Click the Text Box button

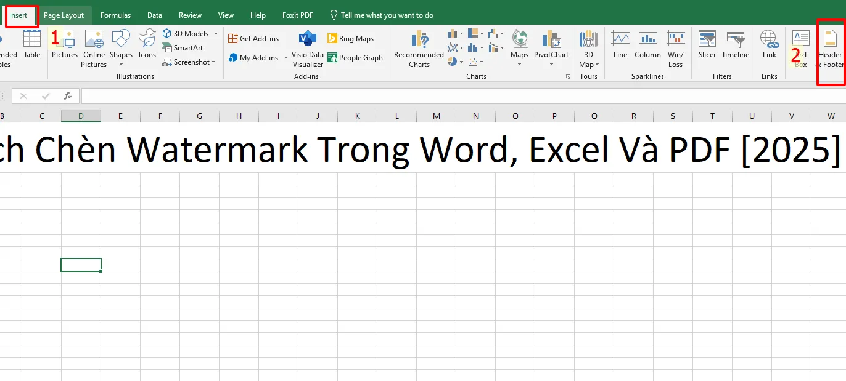pyautogui.click(x=800, y=48)
